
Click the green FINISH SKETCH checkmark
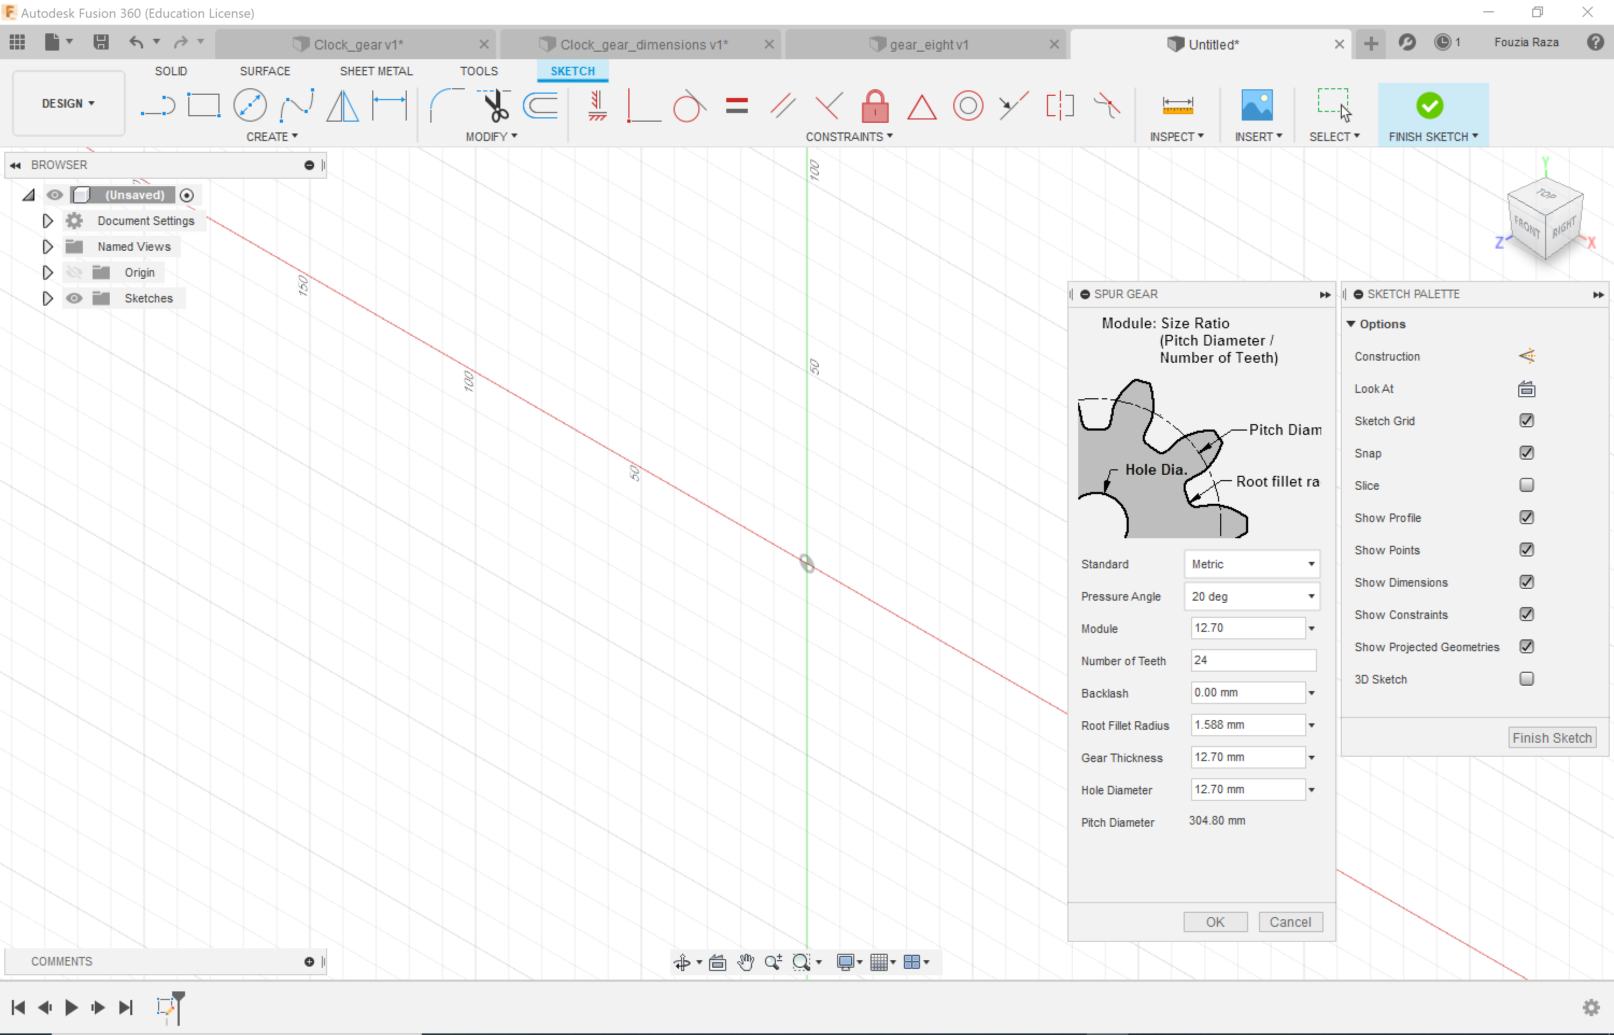click(x=1430, y=105)
